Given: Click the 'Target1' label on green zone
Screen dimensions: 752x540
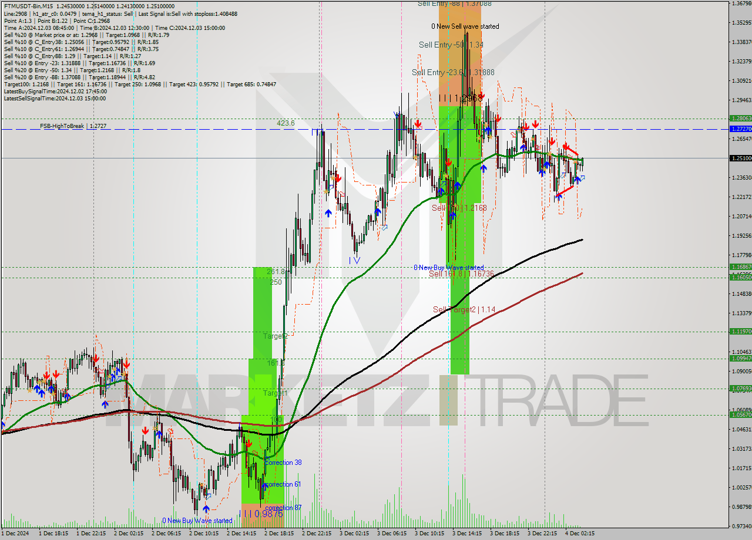Looking at the screenshot, I should click(275, 393).
